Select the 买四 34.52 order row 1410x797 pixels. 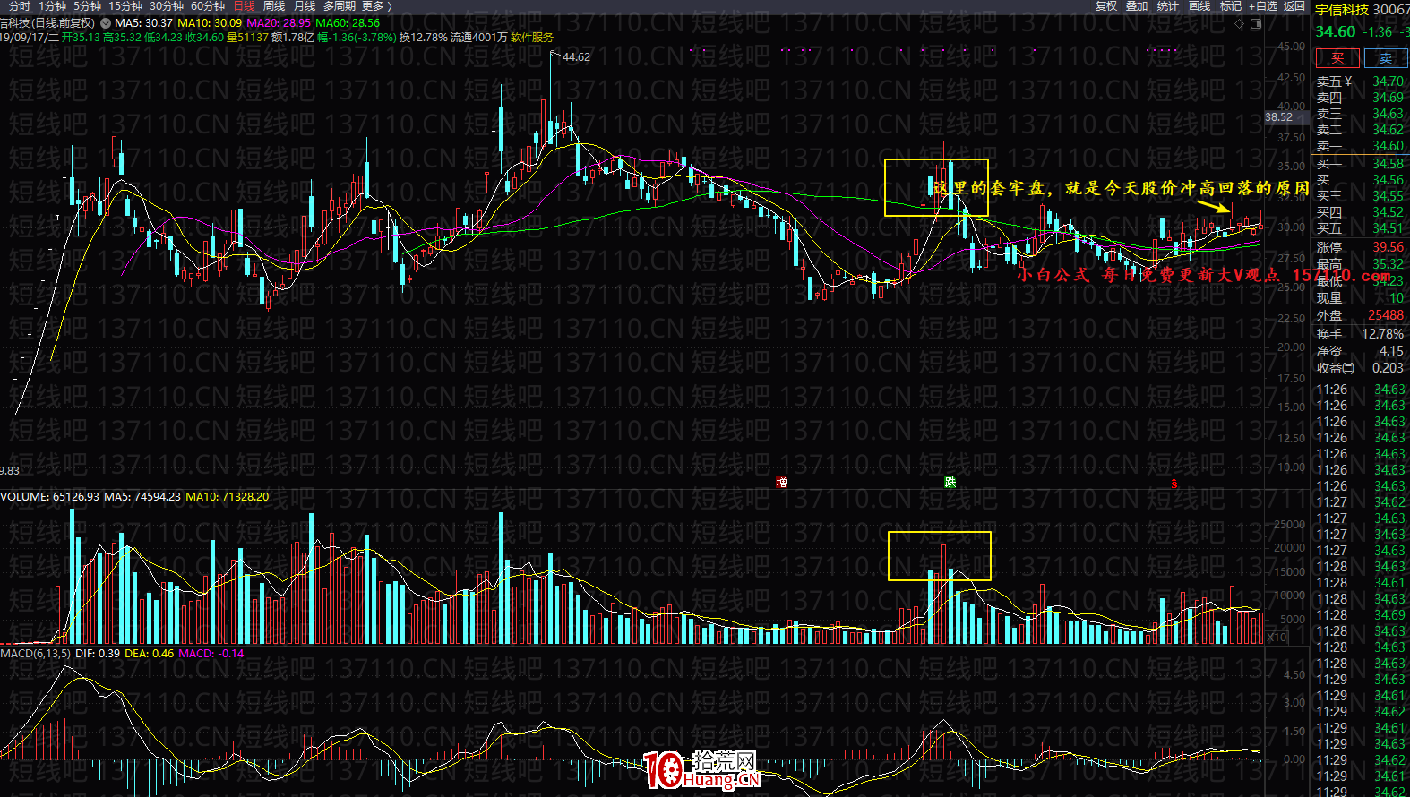[x=1360, y=212]
